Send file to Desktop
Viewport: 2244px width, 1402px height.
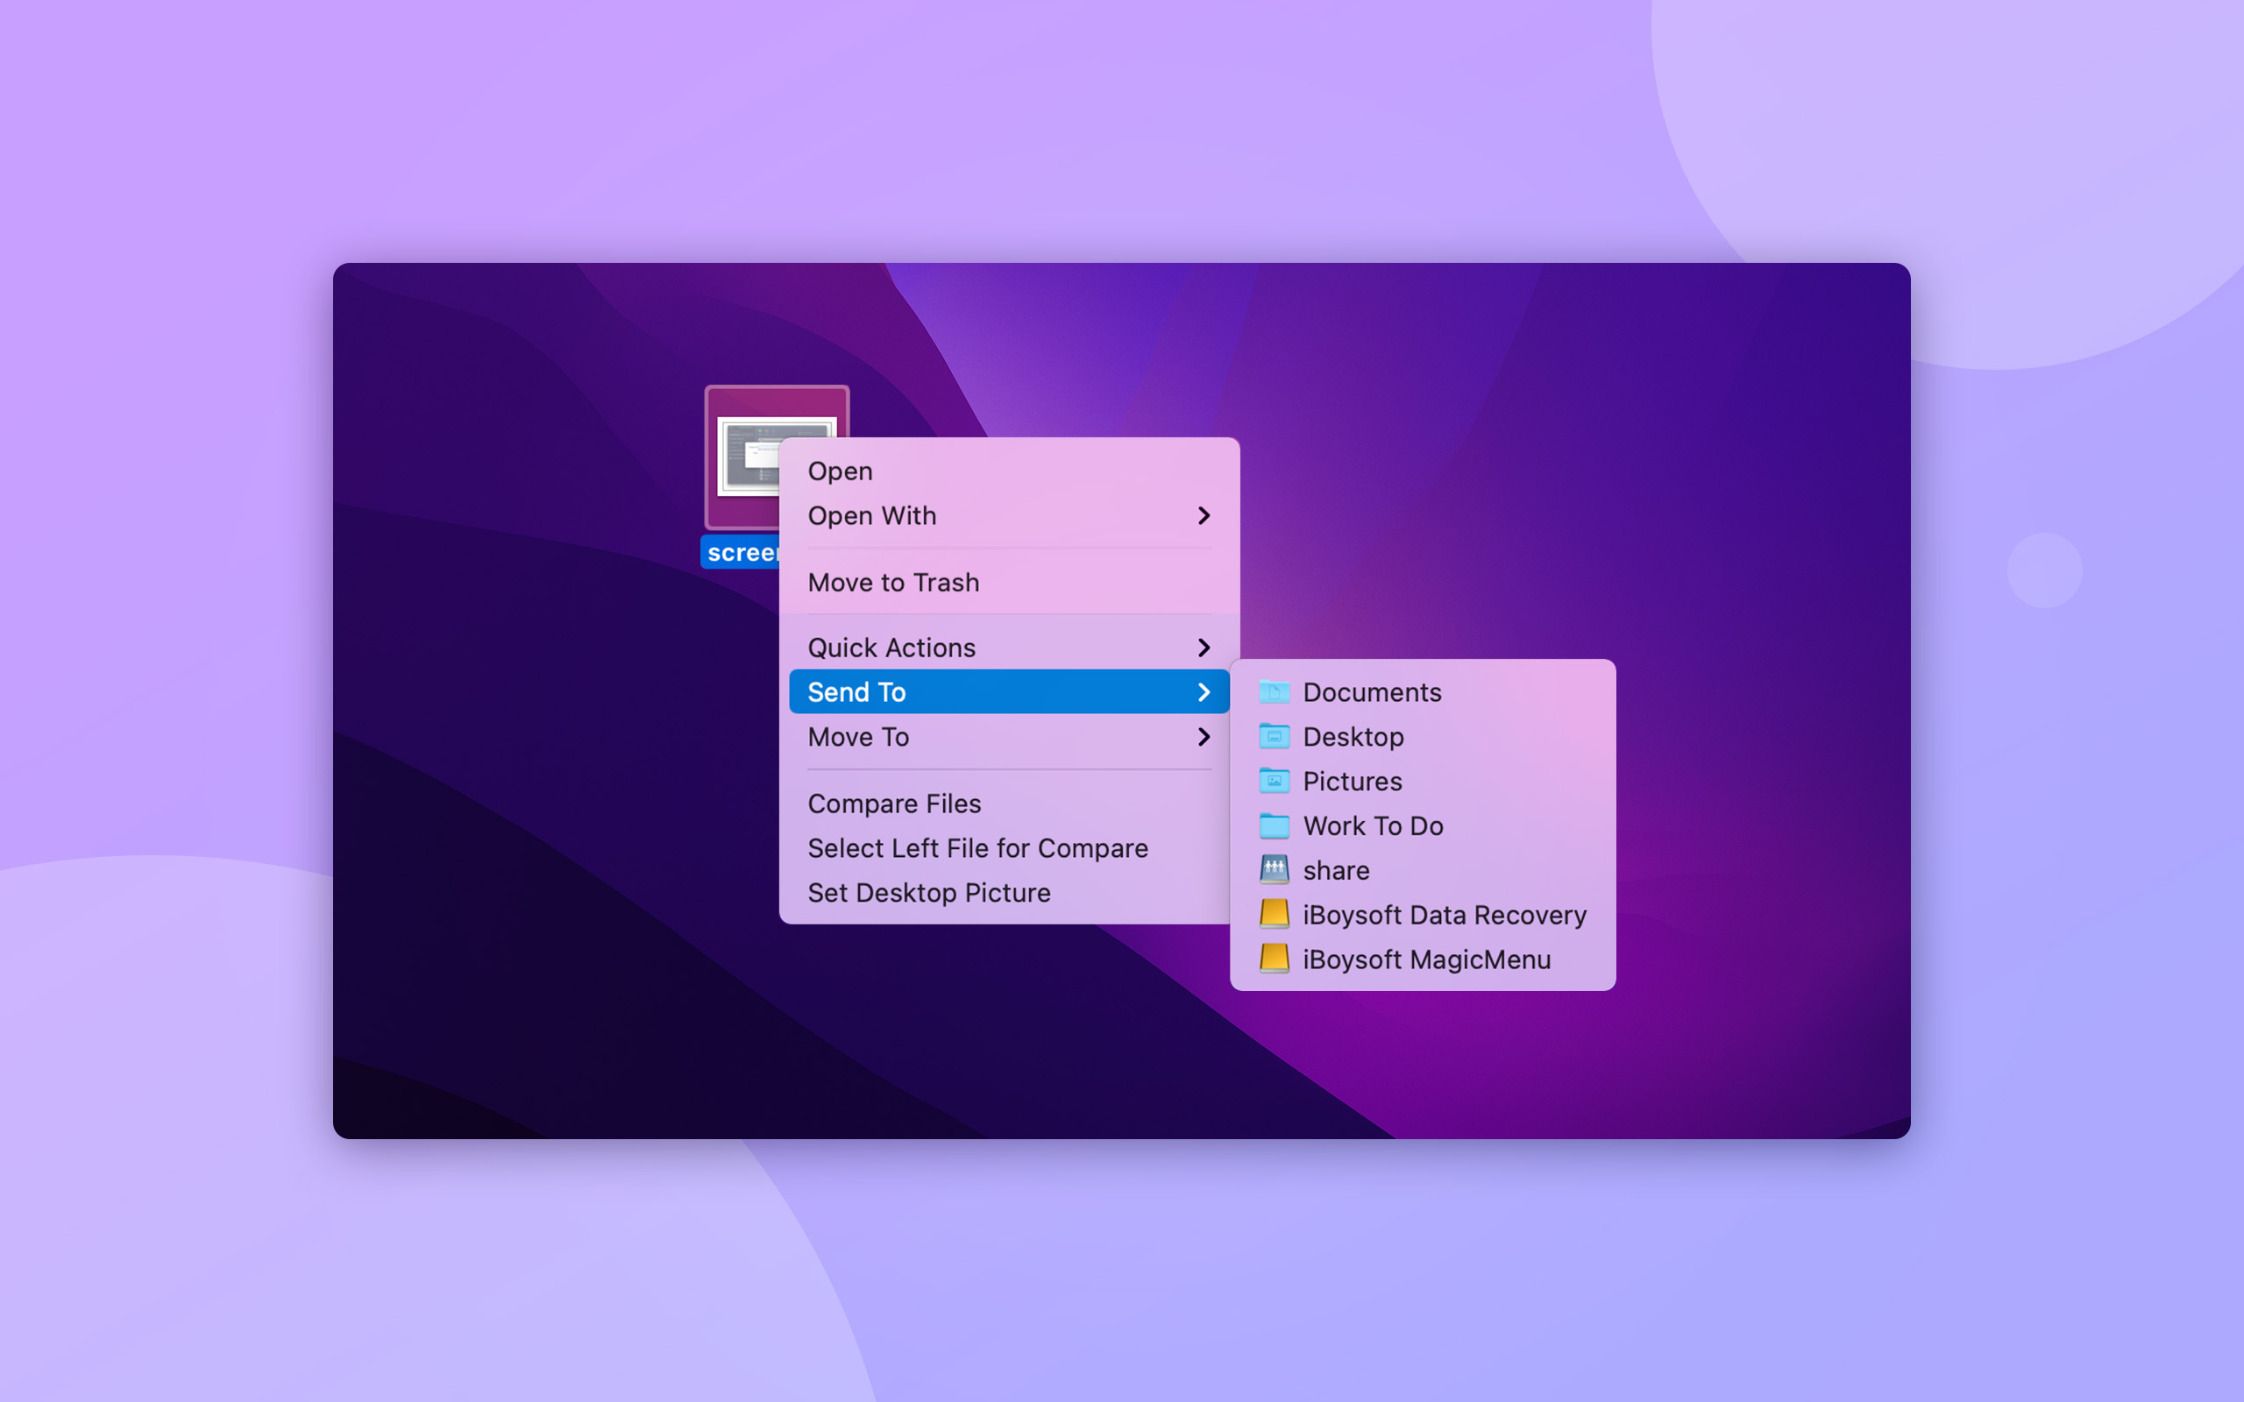pyautogui.click(x=1423, y=736)
